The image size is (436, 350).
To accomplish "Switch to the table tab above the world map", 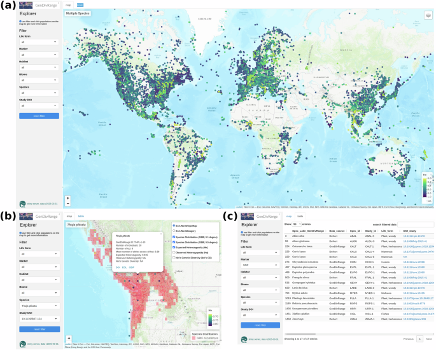I will [80, 5].
